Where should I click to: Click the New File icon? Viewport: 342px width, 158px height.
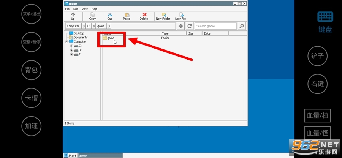[181, 14]
